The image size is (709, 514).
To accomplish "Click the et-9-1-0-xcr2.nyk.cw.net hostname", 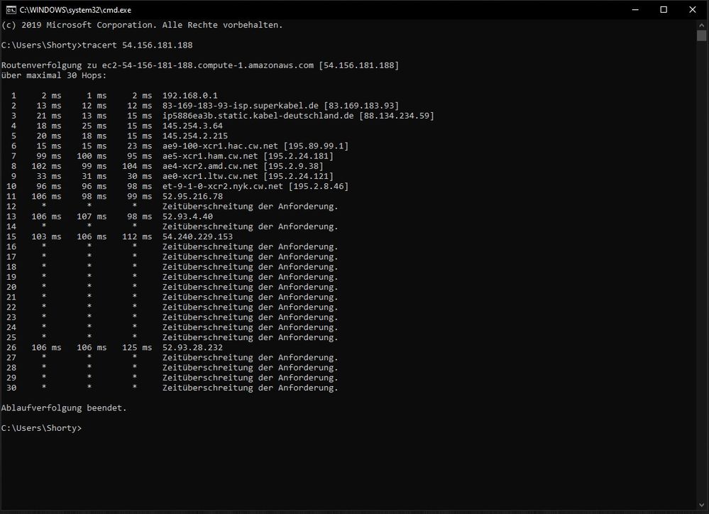I will point(222,187).
